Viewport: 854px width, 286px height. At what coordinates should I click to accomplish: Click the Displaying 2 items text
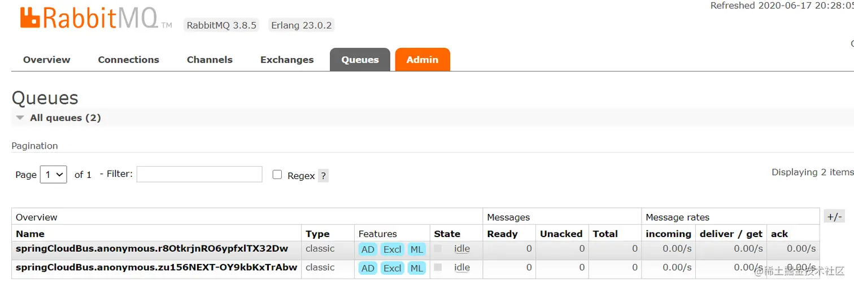click(x=812, y=172)
